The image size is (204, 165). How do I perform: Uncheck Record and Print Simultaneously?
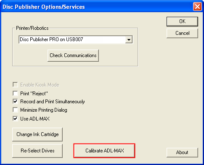(x=15, y=102)
